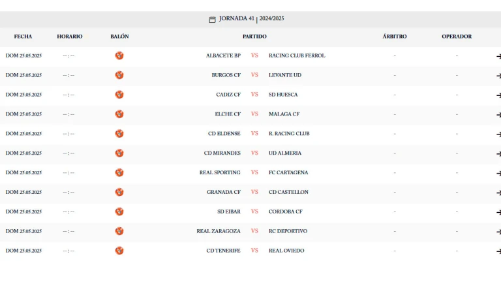Image resolution: width=501 pixels, height=282 pixels.
Task: Click ball icon in Elche CF row
Action: coord(119,114)
